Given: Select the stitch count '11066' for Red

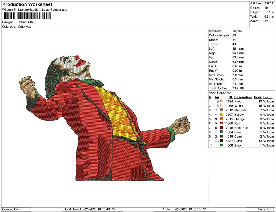Looking at the screenshot, I should coord(229,123).
